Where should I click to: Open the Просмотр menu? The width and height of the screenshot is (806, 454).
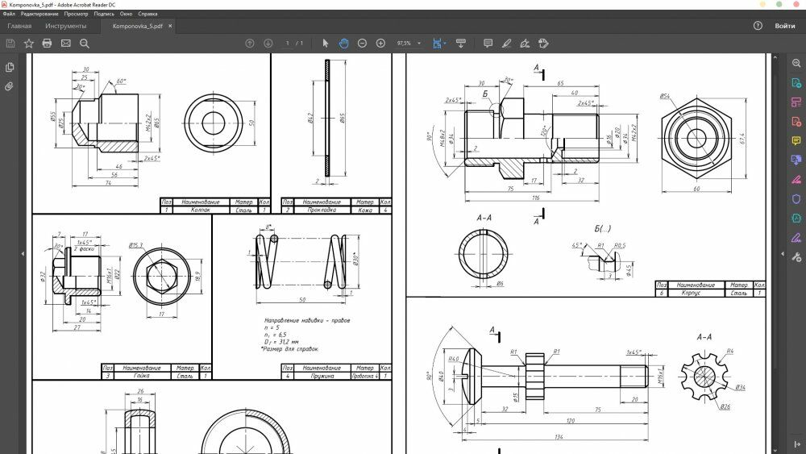coord(76,14)
